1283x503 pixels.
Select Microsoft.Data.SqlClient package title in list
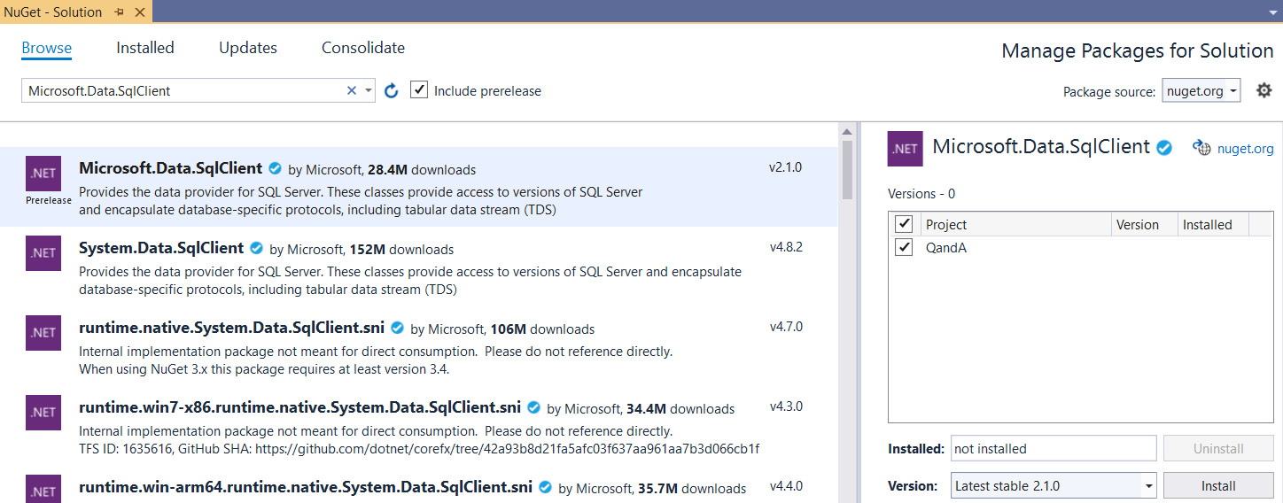tap(171, 168)
